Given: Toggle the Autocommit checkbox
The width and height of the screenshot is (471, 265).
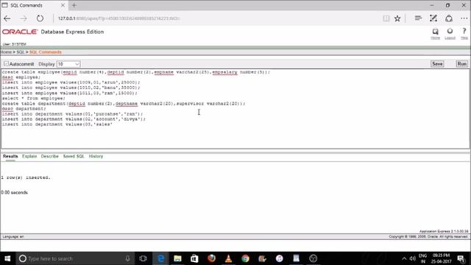Looking at the screenshot, I should click(6, 64).
